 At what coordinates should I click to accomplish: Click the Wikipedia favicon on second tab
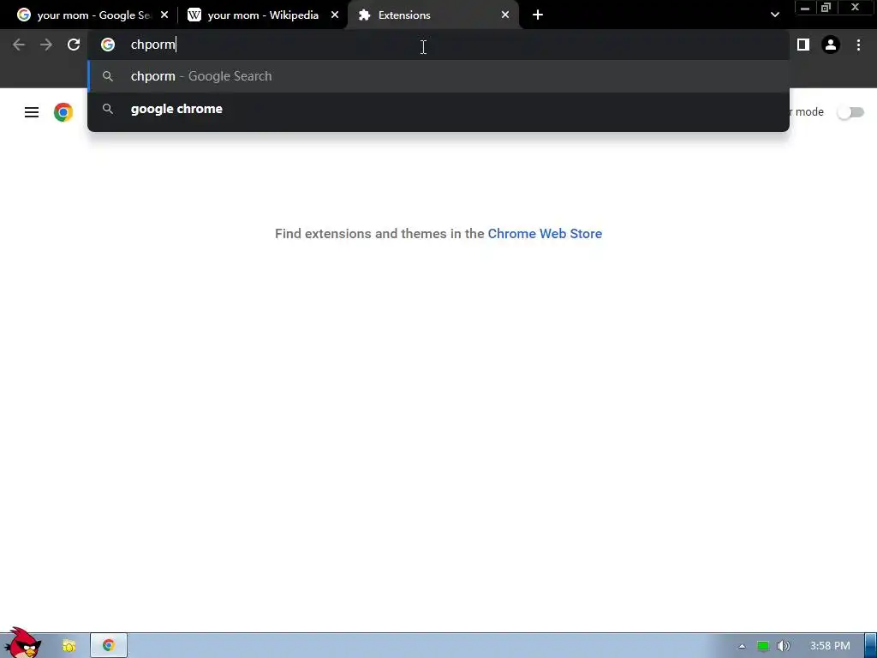pos(194,15)
